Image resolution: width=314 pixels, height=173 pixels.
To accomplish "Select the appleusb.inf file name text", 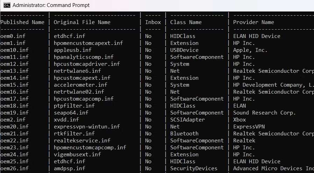I will tap(72, 50).
